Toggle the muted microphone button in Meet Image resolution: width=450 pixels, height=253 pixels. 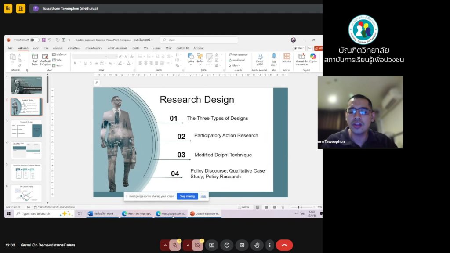(x=175, y=245)
